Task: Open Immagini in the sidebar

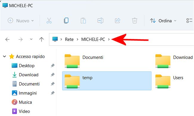Action: tap(24, 93)
